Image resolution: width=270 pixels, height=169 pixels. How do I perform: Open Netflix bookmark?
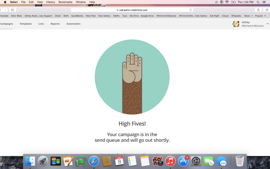click(116, 16)
